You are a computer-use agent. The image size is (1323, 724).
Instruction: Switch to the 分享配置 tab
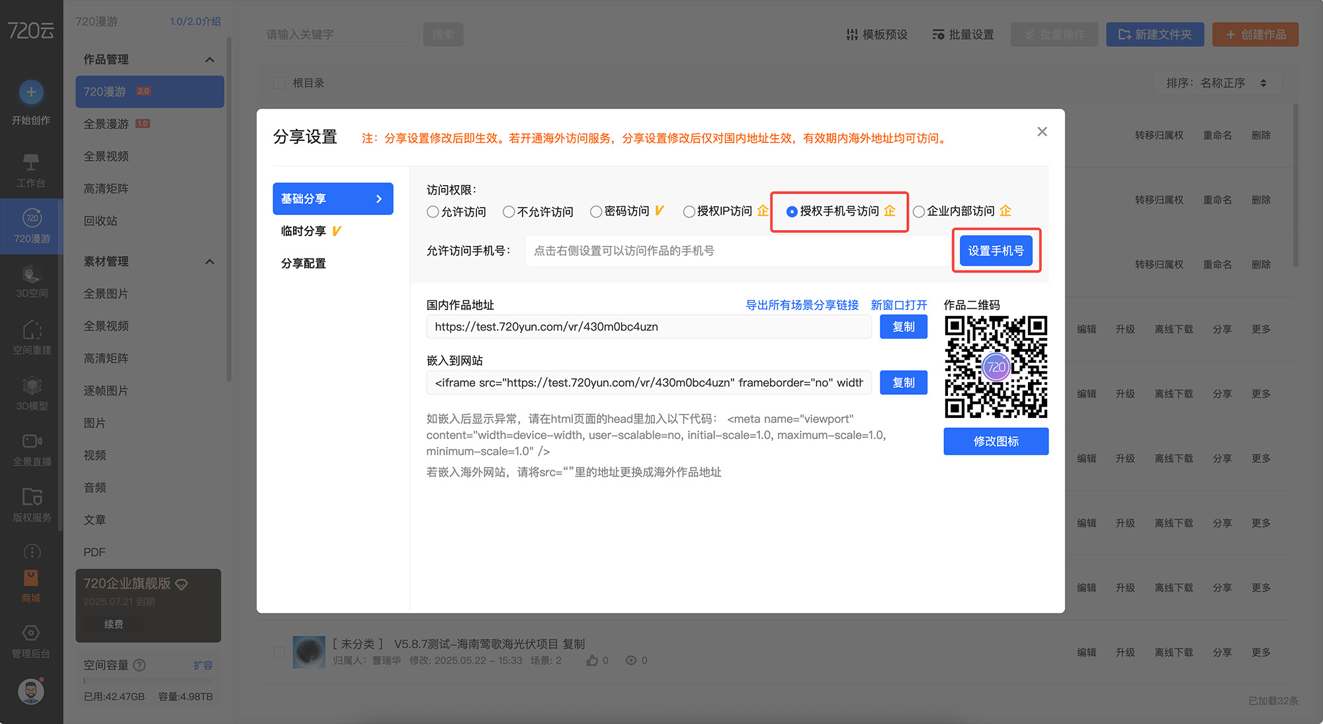pos(304,263)
